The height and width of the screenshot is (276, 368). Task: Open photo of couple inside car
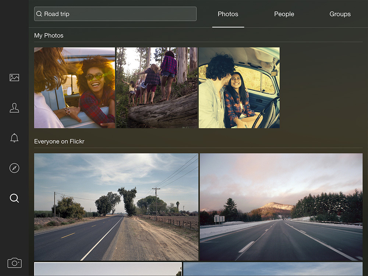[239, 88]
